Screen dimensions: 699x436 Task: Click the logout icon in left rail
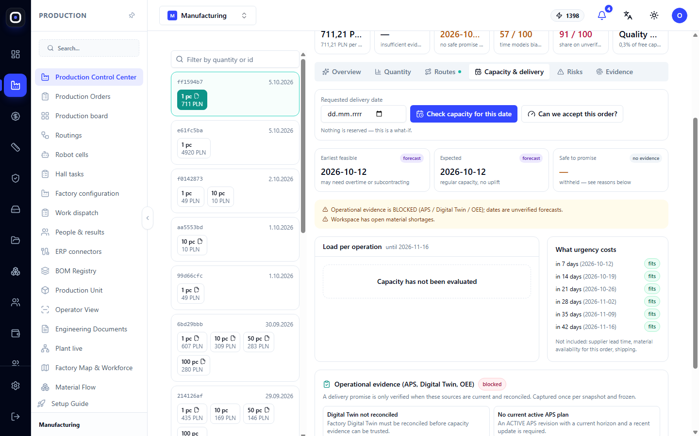click(x=16, y=417)
